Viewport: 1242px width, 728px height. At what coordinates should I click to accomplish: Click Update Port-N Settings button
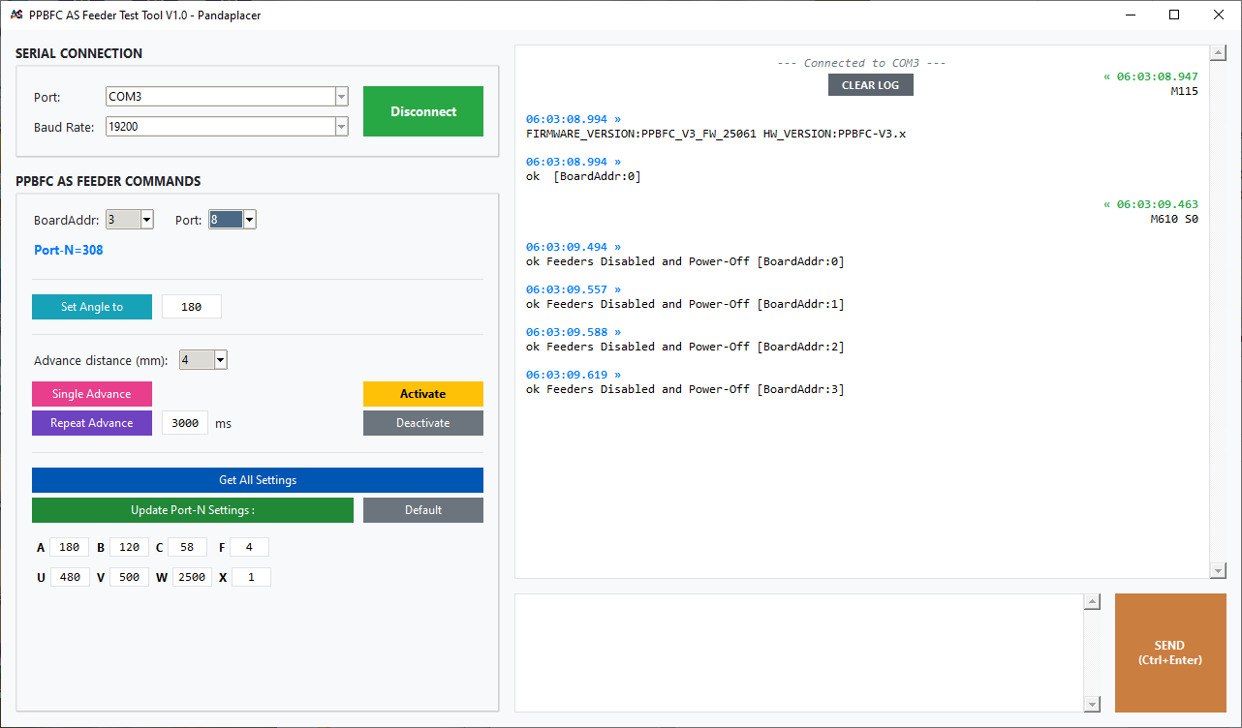[x=193, y=510]
